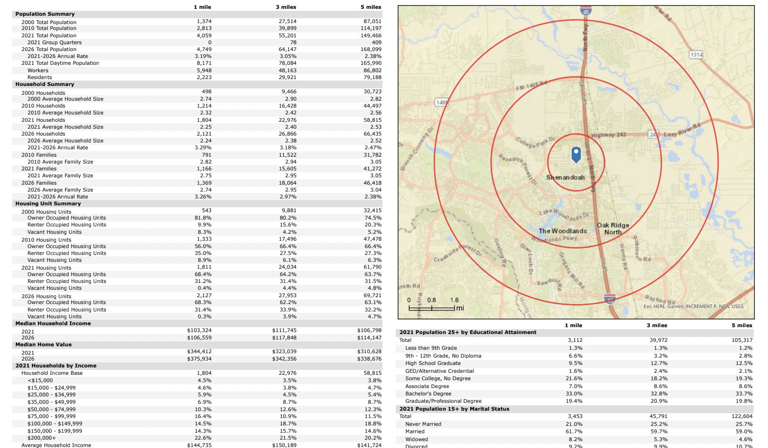
Task: Select the 2021 Households by Income header
Action: [x=56, y=365]
